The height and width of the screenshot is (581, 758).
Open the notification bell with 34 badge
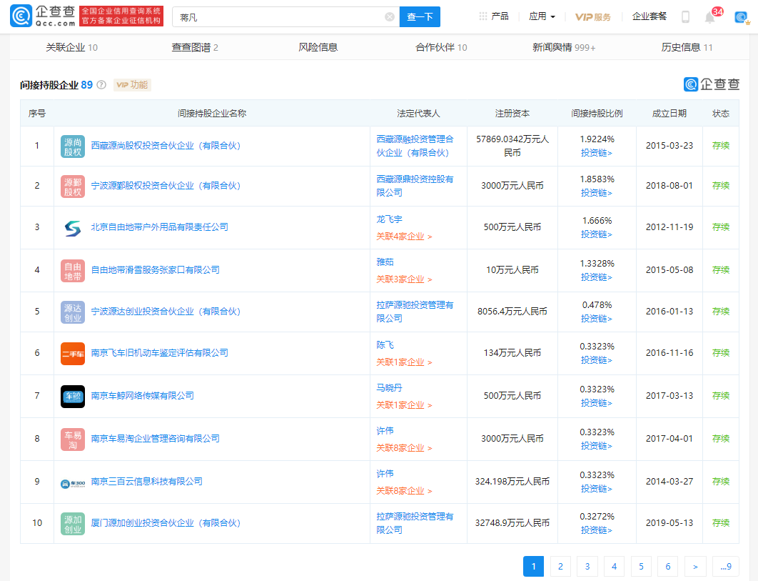tap(709, 17)
